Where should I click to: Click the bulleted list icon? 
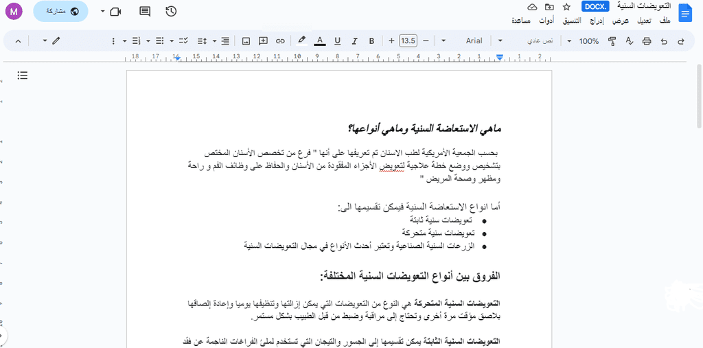pyautogui.click(x=159, y=41)
